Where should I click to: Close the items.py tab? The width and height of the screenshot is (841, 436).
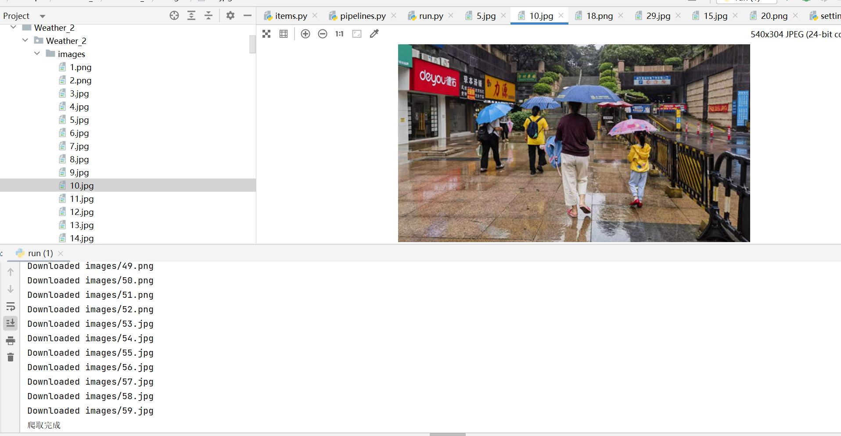tap(315, 16)
